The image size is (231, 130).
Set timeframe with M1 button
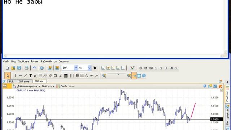pos(141,68)
